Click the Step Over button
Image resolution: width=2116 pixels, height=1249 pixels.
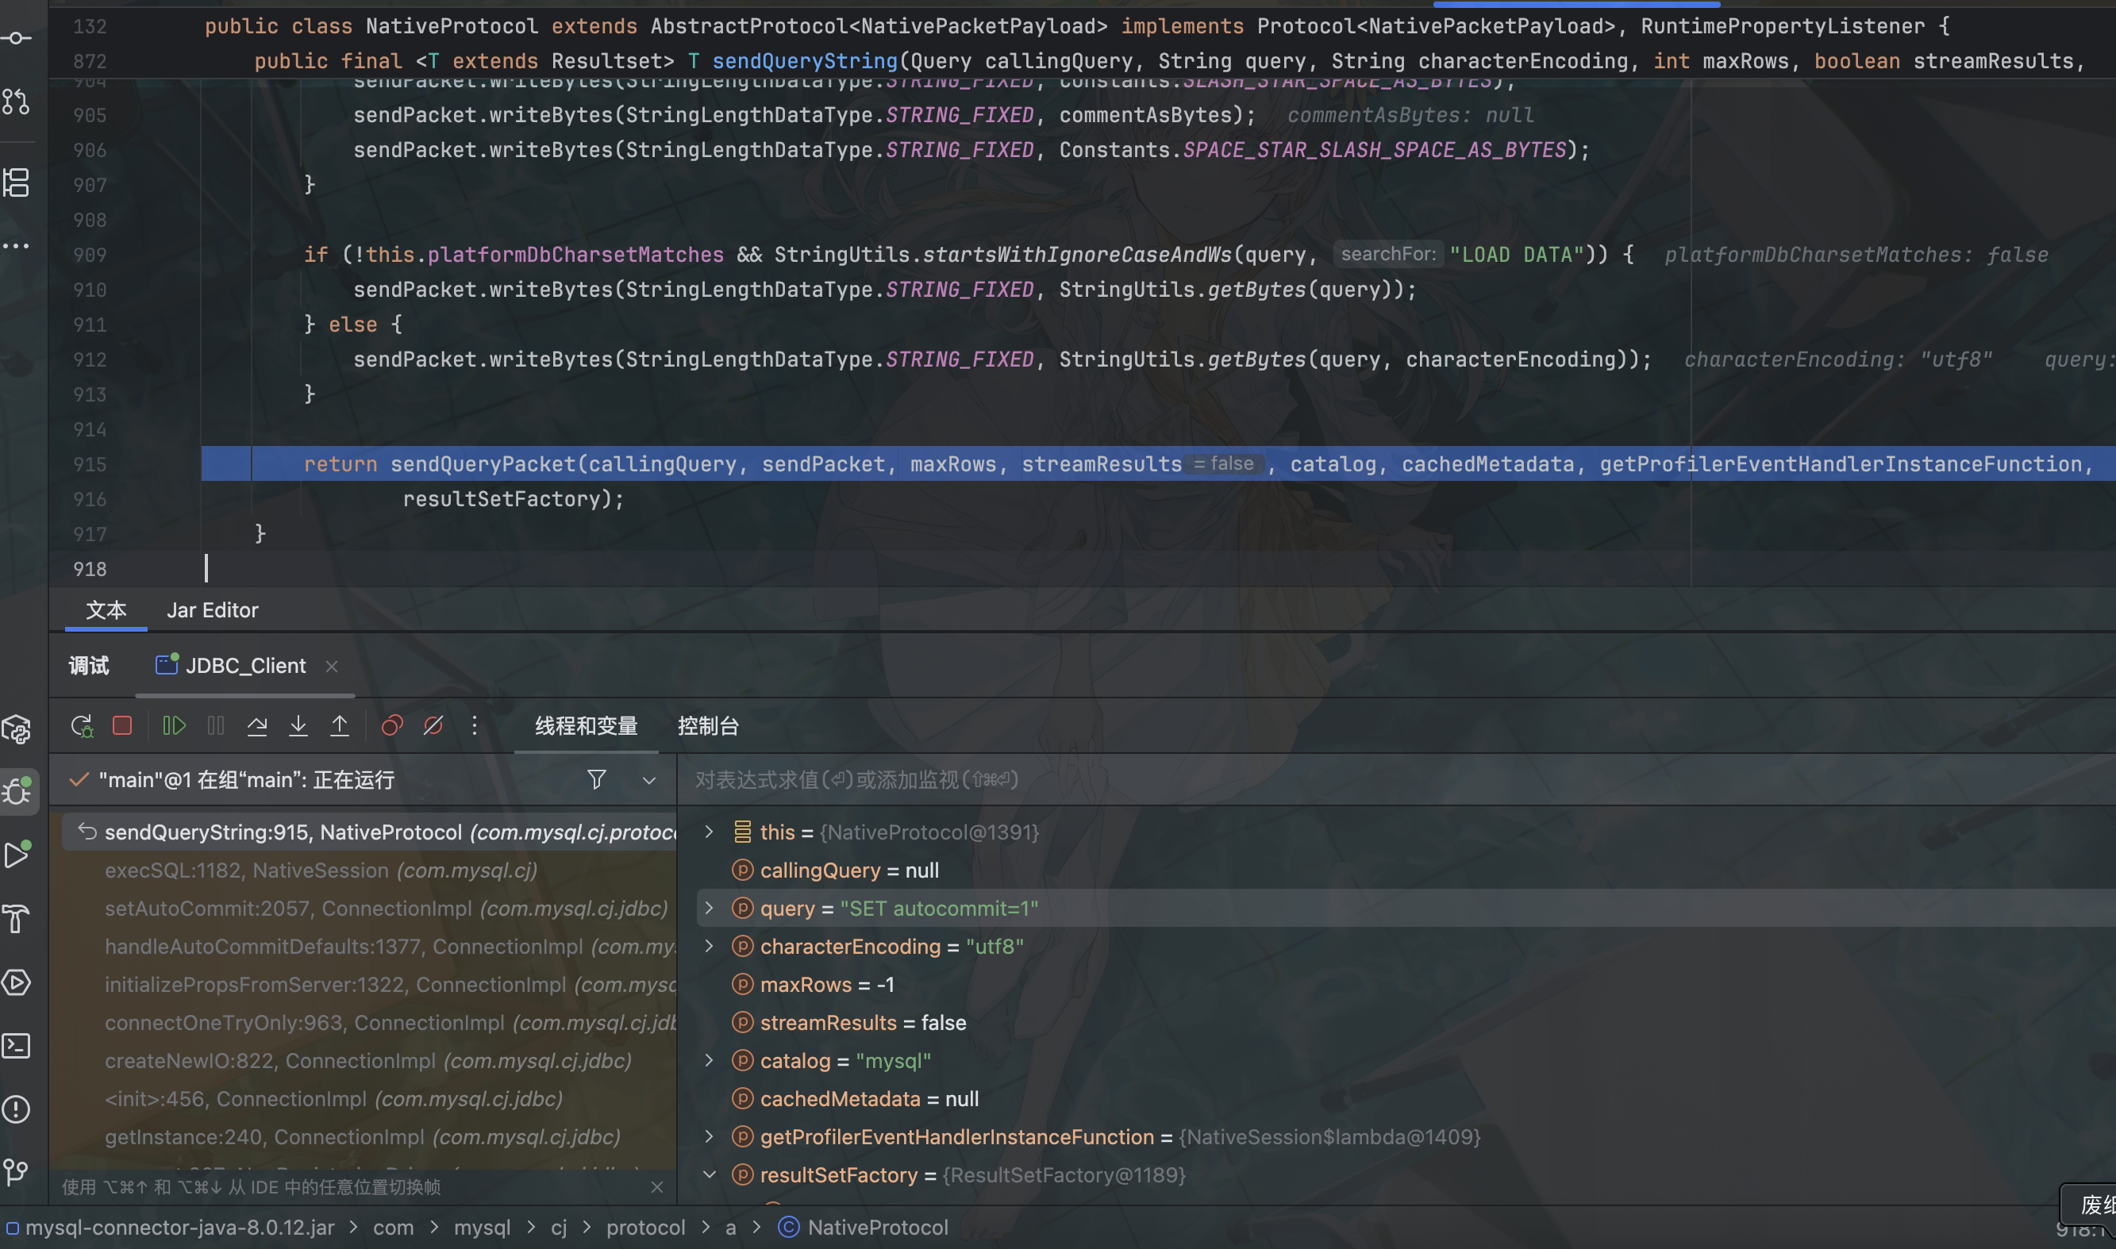tap(256, 726)
